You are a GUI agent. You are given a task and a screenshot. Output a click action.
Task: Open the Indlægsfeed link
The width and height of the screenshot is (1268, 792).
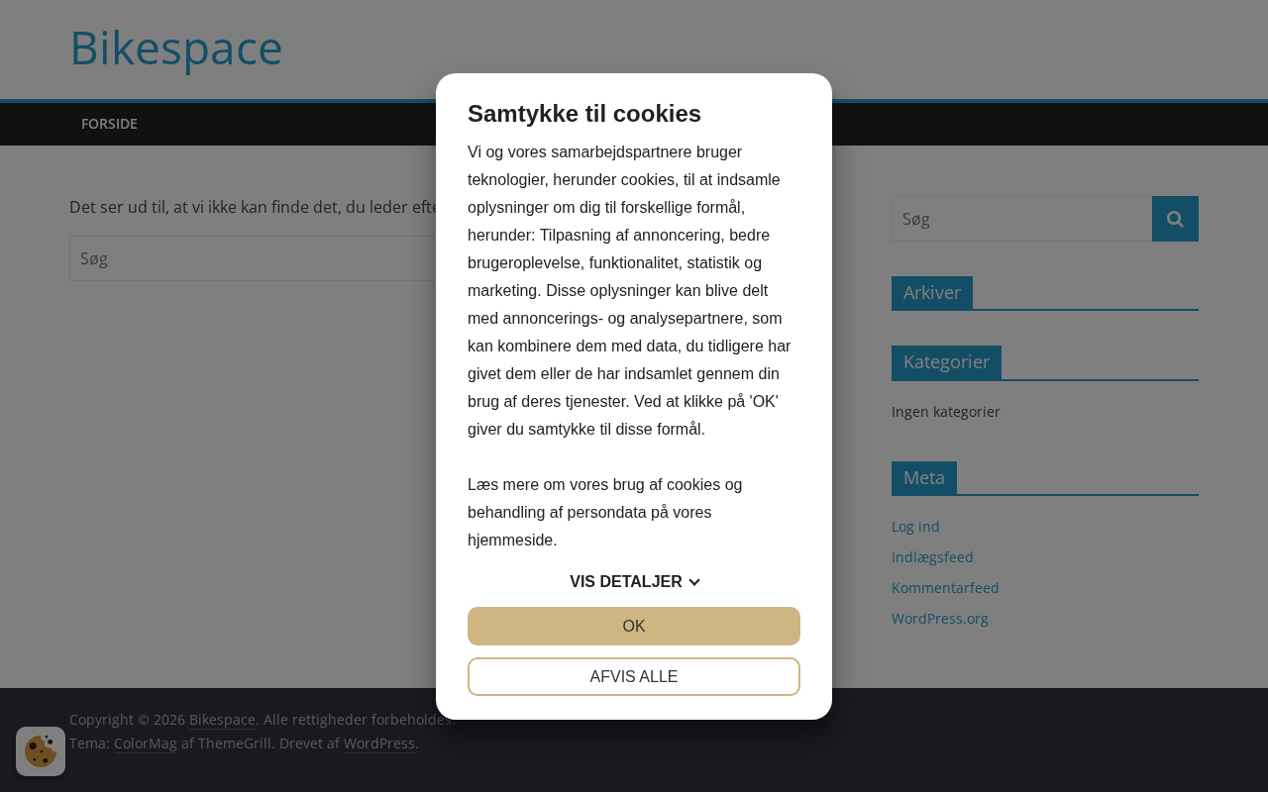(x=932, y=557)
